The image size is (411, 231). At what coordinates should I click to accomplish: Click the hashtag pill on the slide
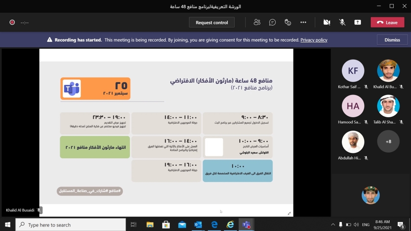tap(90, 191)
